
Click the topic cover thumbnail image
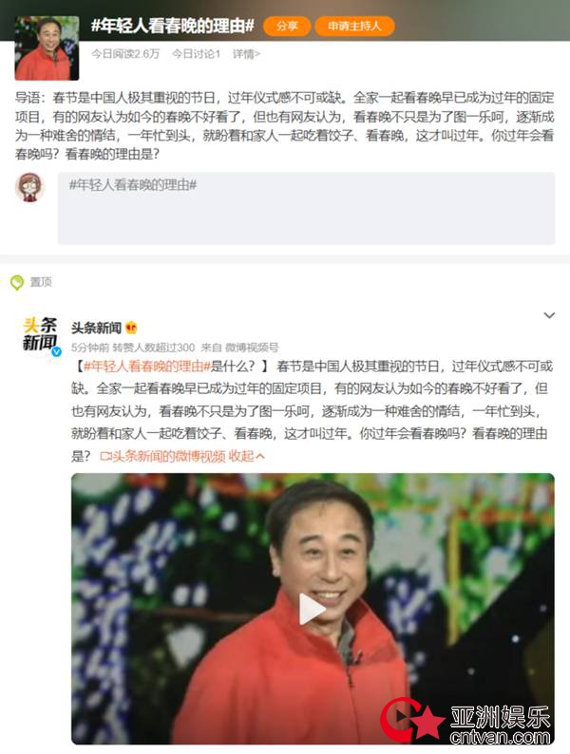47,48
